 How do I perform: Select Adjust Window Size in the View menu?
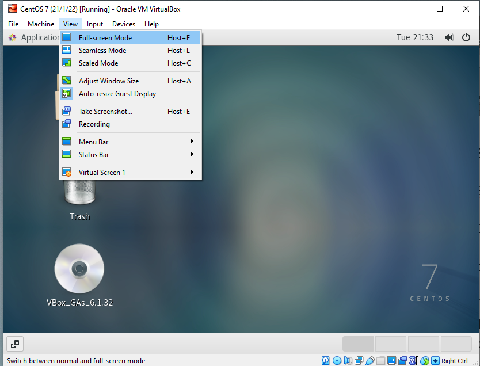tap(130, 81)
